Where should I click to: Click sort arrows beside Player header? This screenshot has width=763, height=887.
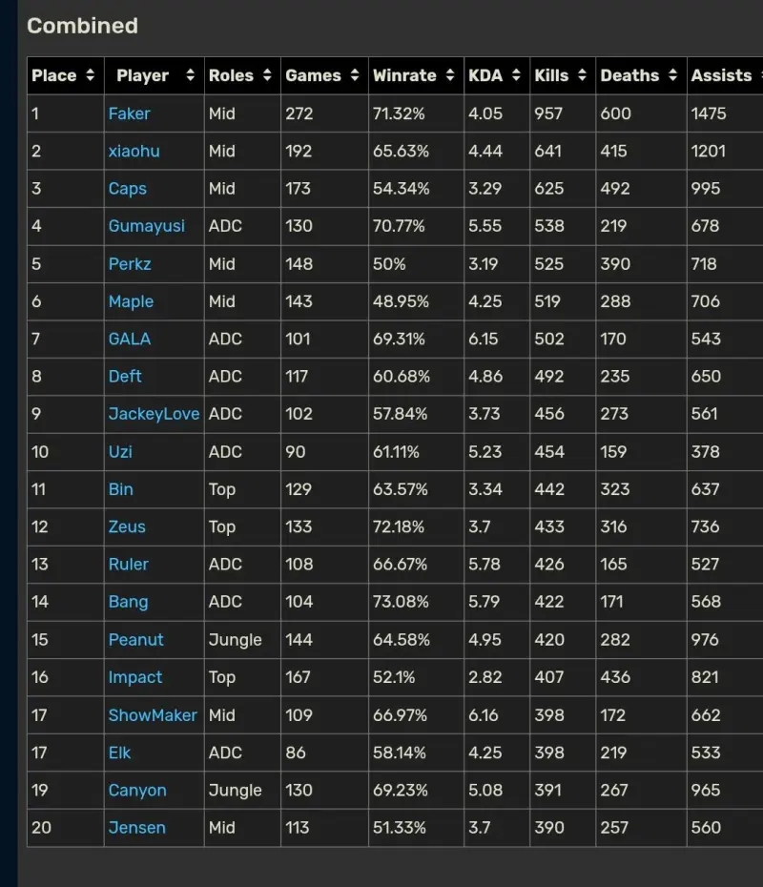[190, 75]
